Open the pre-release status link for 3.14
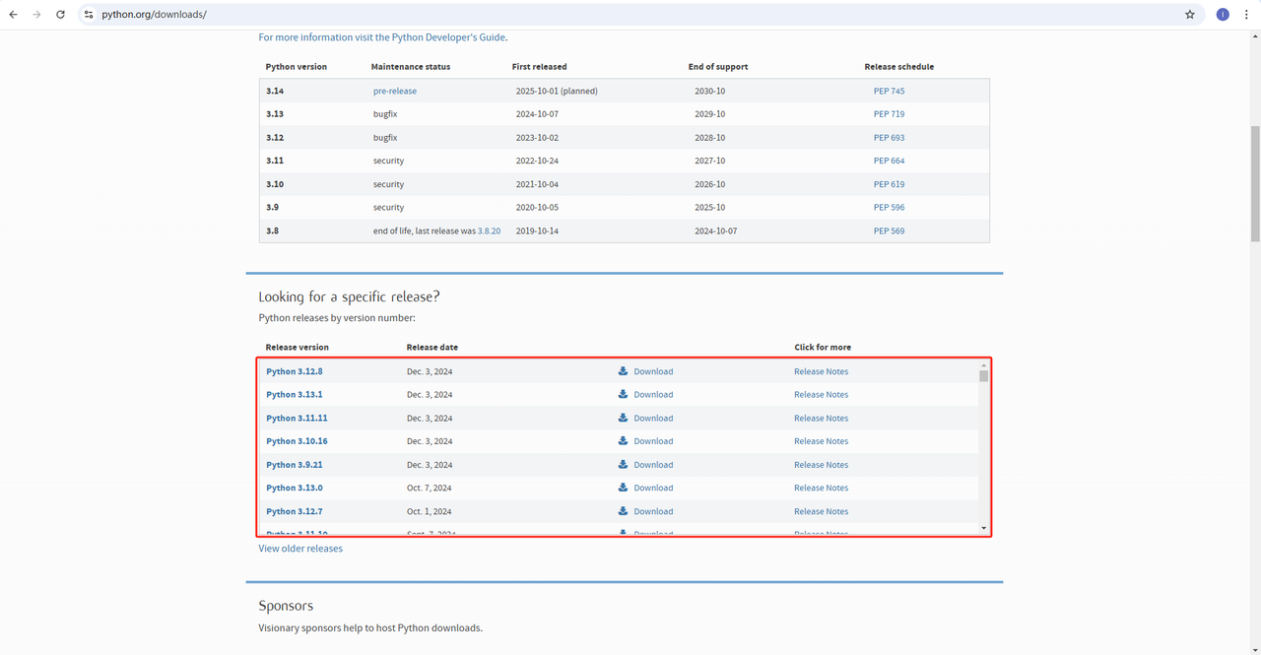This screenshot has height=655, width=1261. (395, 91)
